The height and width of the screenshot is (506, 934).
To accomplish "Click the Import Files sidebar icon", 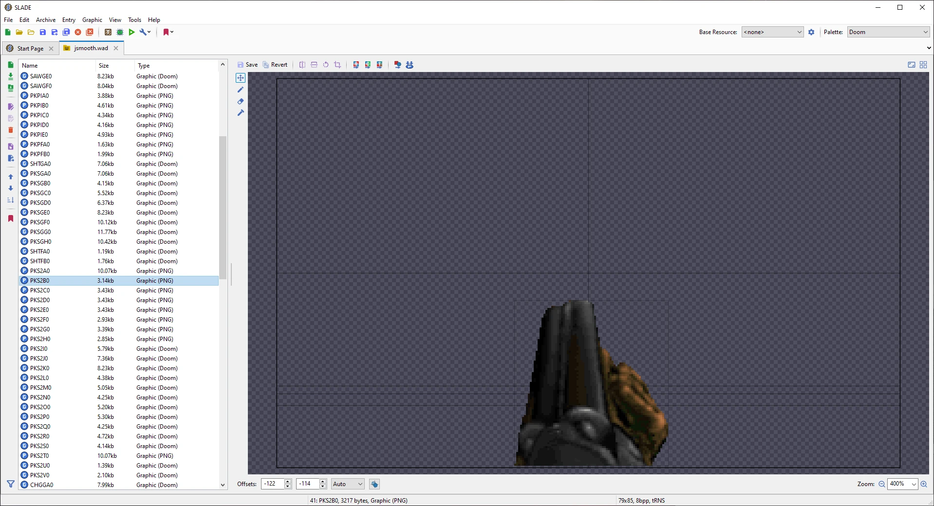I will tap(11, 76).
